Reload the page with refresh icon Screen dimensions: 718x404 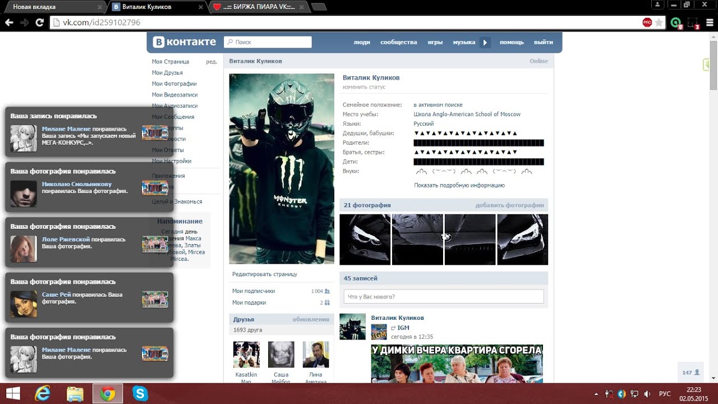click(x=39, y=22)
